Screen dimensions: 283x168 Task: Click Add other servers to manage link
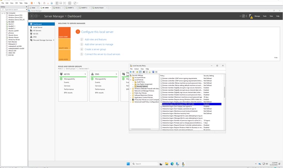99,44
